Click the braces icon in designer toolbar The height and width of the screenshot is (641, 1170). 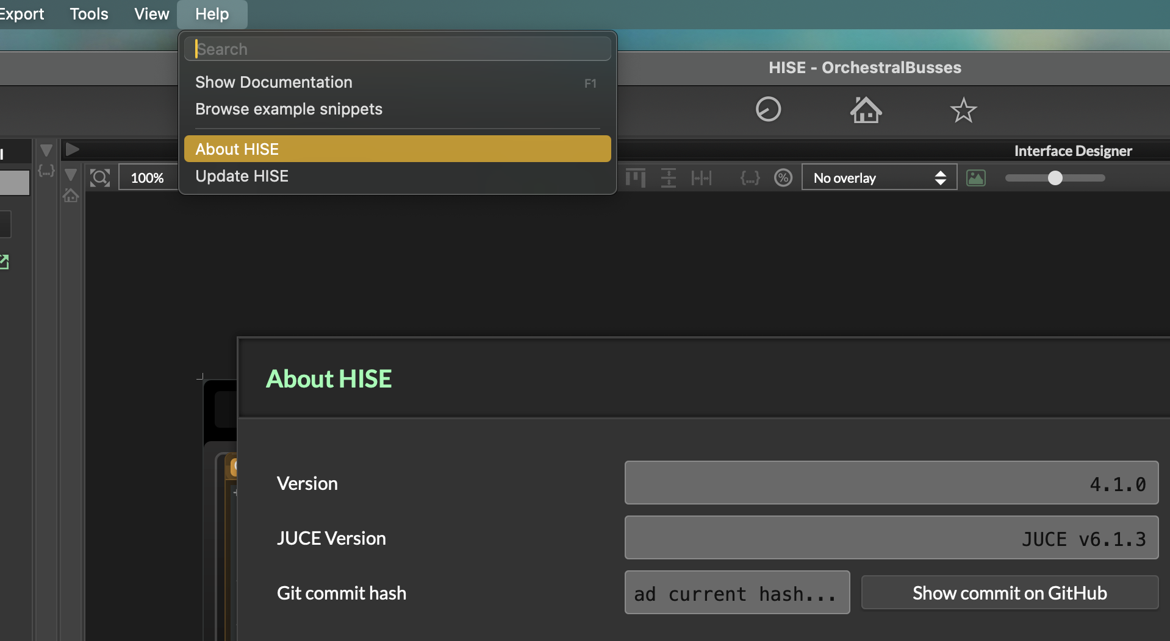click(750, 178)
